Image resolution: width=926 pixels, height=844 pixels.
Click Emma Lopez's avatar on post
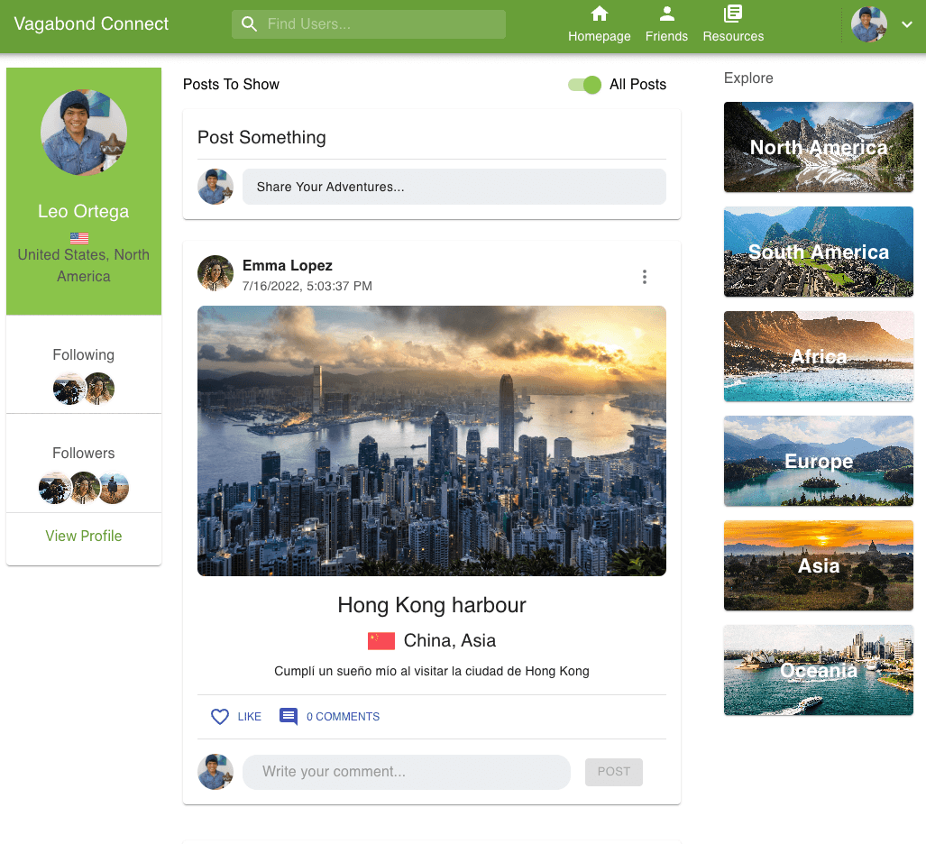click(215, 273)
